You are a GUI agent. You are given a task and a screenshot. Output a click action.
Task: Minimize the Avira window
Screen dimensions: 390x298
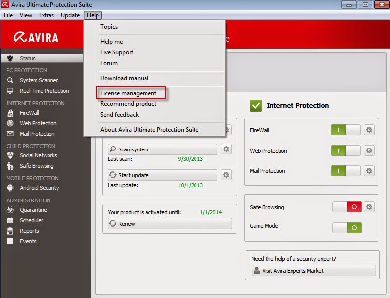tap(349, 5)
